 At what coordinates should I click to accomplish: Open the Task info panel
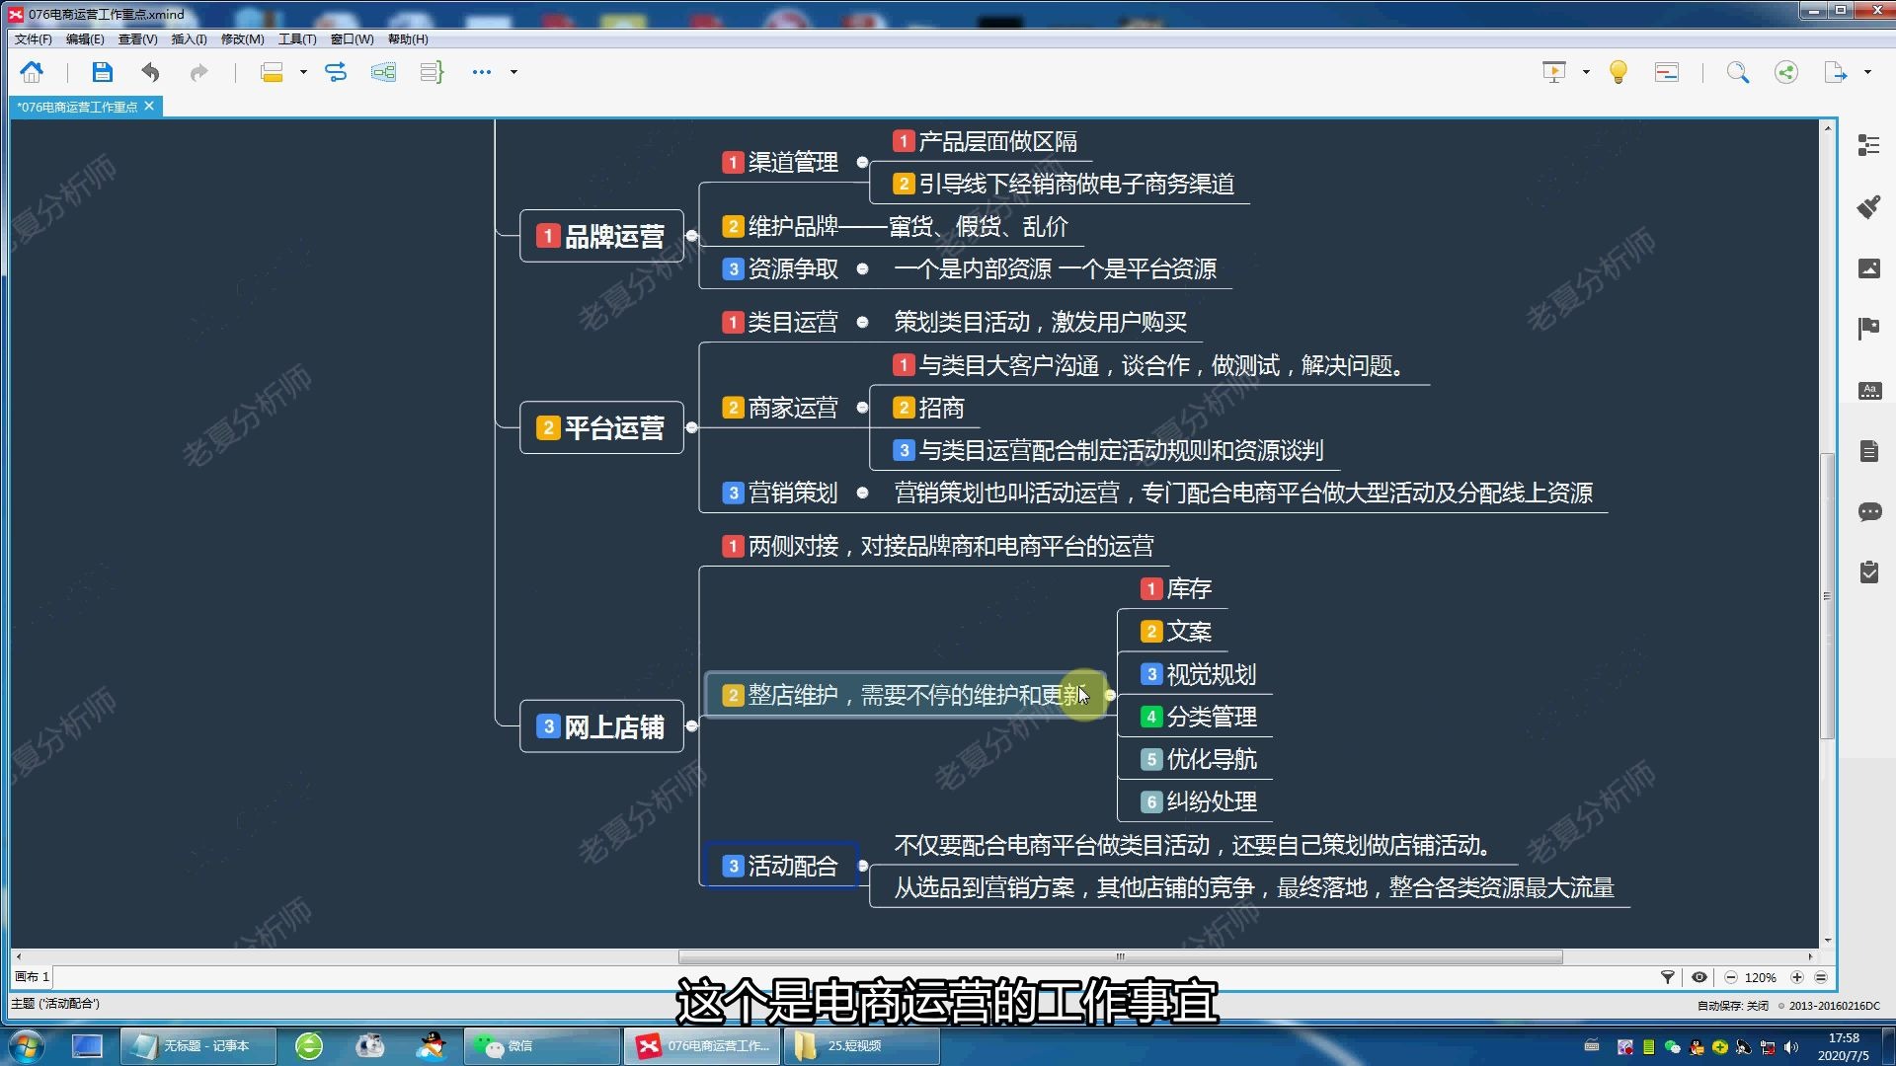point(1868,572)
